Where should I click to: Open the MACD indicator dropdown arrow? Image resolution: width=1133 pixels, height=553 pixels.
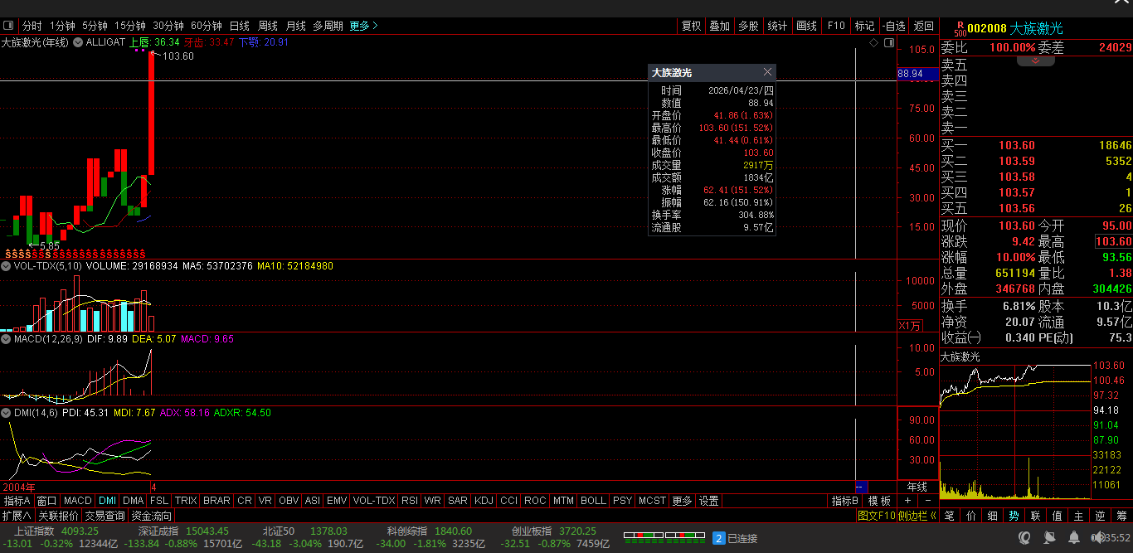(6, 338)
